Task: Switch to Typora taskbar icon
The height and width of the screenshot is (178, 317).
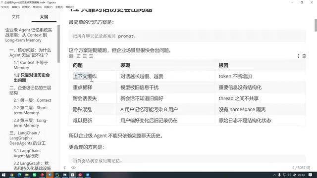Action: point(72,175)
